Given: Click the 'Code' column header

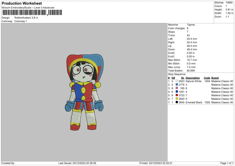Looking at the screenshot, I should 207,78.
